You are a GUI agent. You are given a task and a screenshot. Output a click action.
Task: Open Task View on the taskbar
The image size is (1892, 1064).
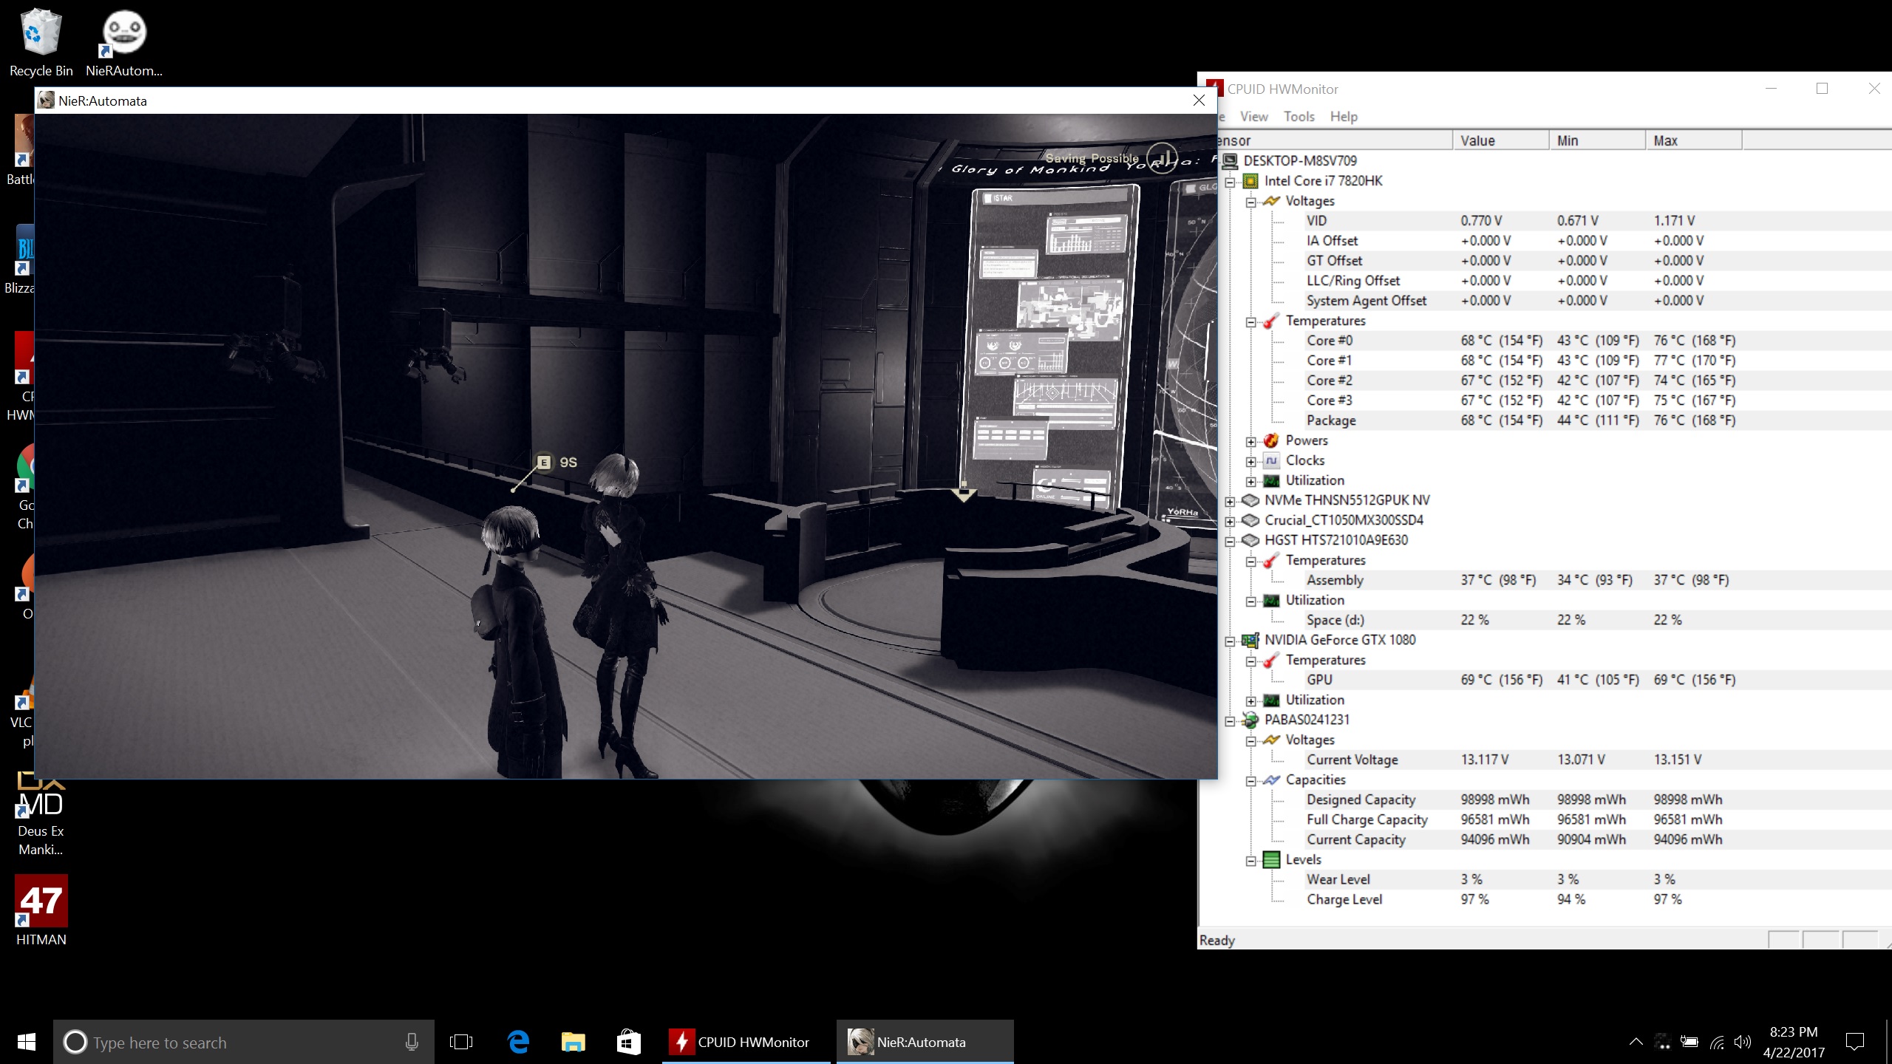point(461,1042)
